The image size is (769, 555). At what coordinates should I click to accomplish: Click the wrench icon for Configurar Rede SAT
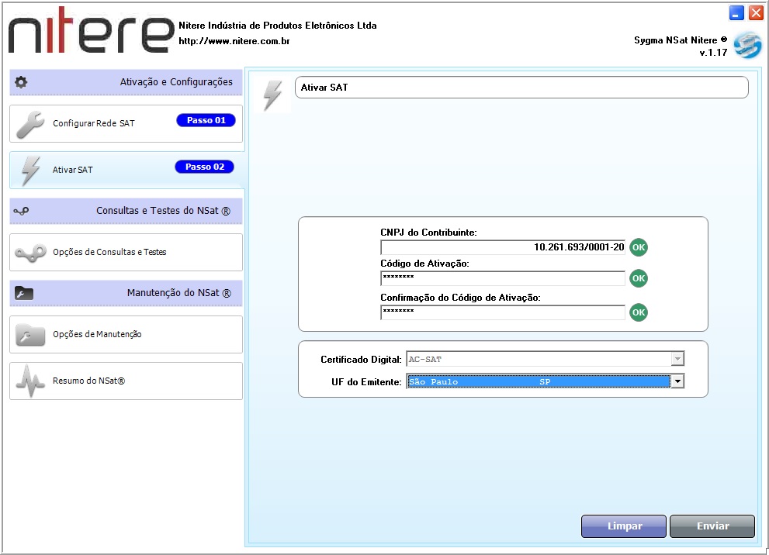[30, 124]
